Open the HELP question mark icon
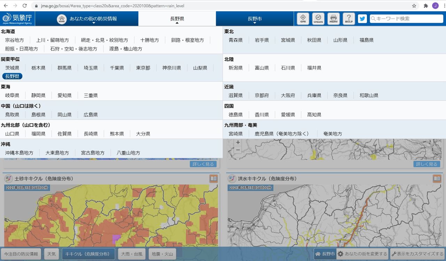The image size is (446, 261). pyautogui.click(x=349, y=19)
